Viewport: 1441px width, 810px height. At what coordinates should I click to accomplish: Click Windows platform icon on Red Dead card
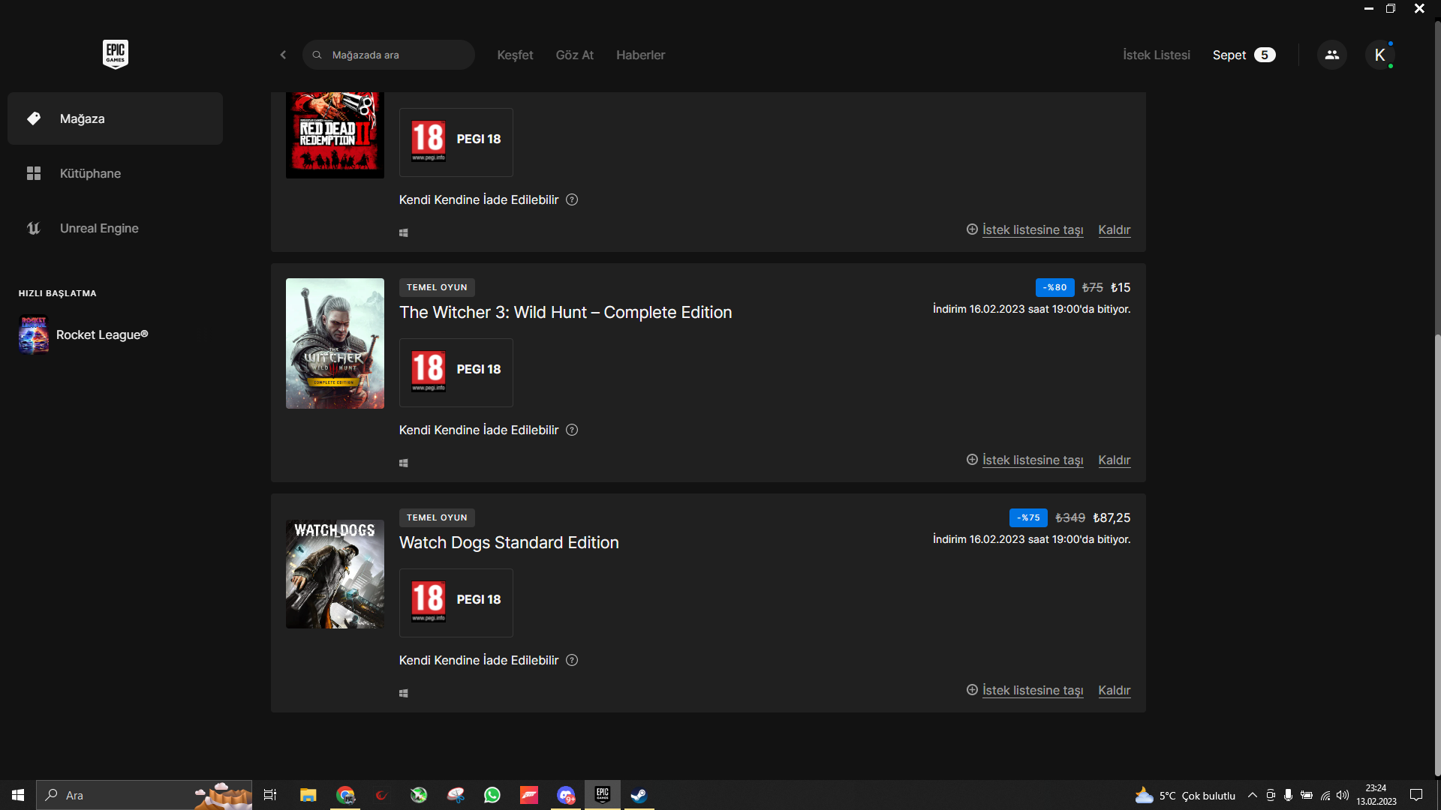coord(404,233)
